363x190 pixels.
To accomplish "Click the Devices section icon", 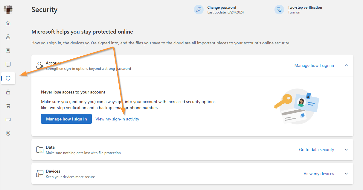I will coord(40,174).
